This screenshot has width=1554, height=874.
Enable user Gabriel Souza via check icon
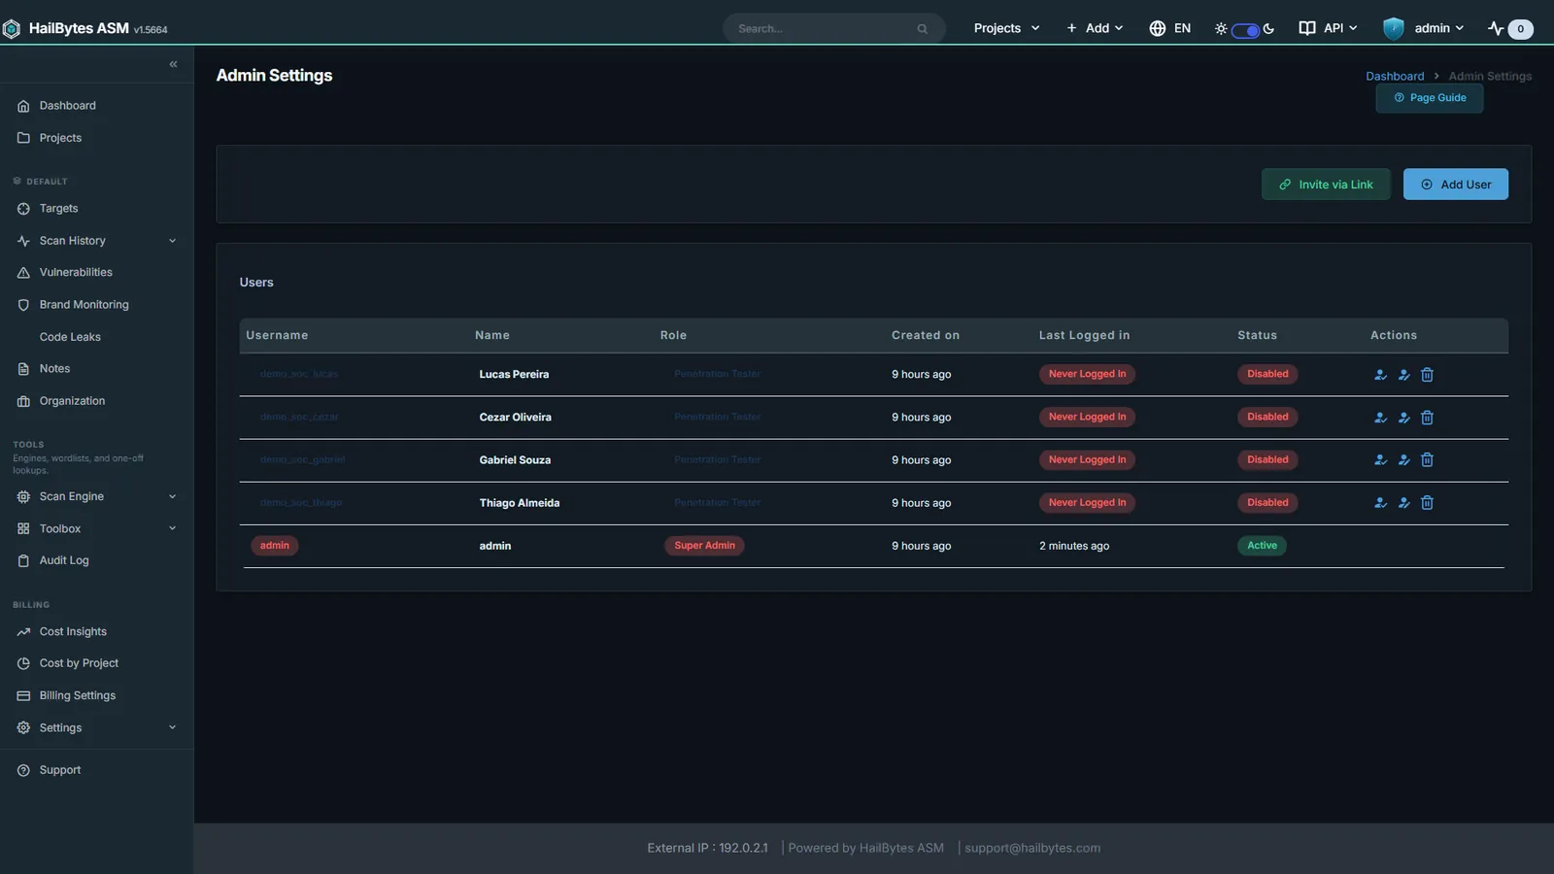[1380, 460]
